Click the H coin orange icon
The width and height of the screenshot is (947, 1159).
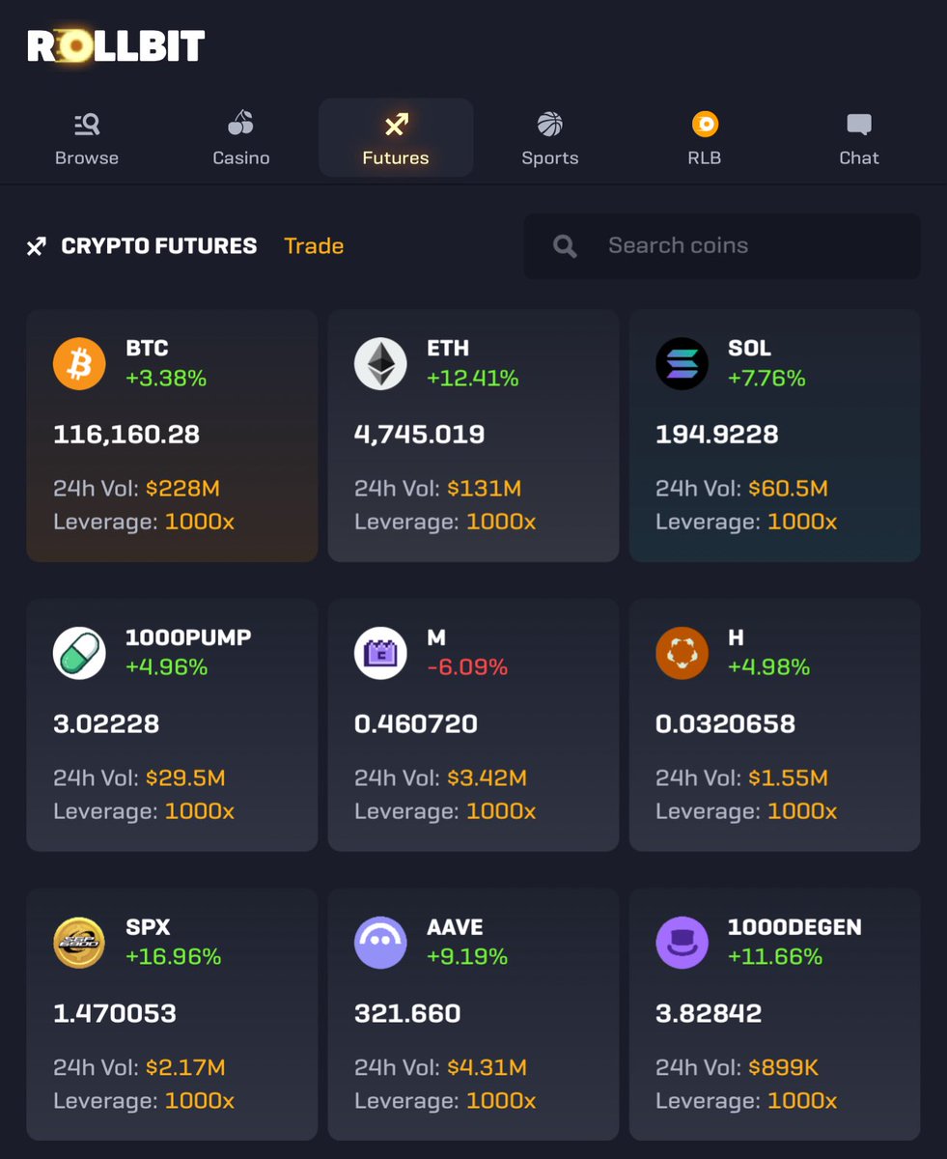coord(682,653)
